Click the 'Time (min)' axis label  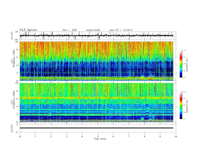coord(100,139)
